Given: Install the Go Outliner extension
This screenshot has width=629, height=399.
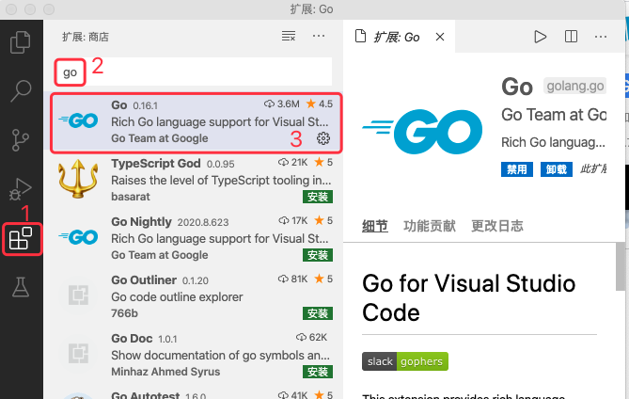Looking at the screenshot, I should (x=317, y=313).
